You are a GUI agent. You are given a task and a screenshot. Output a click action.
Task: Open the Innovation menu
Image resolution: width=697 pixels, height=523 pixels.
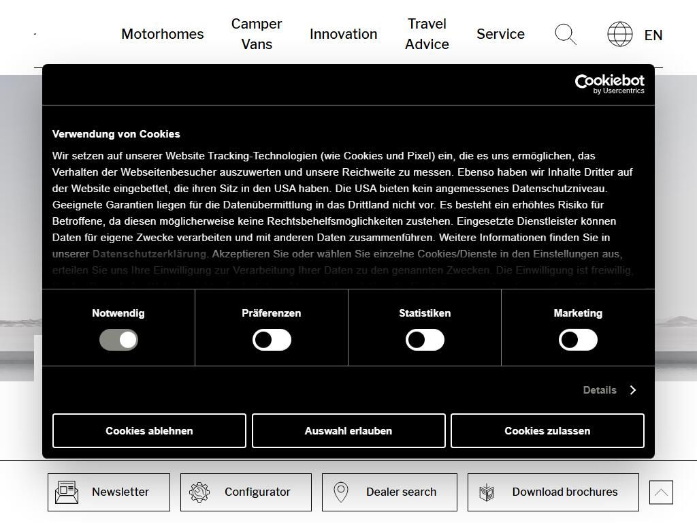(x=343, y=34)
